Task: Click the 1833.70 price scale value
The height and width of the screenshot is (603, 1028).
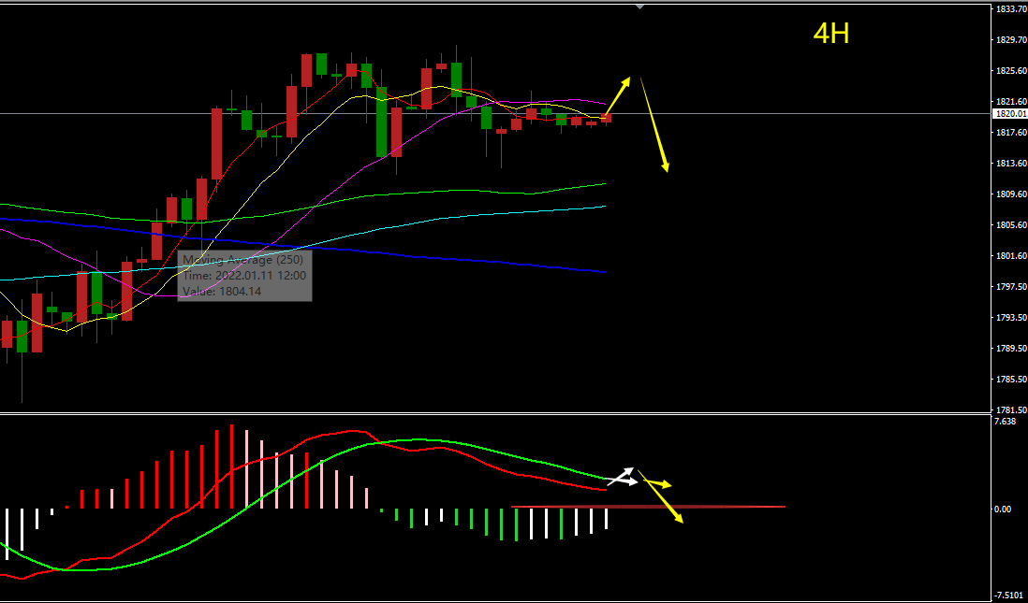Action: (1010, 9)
